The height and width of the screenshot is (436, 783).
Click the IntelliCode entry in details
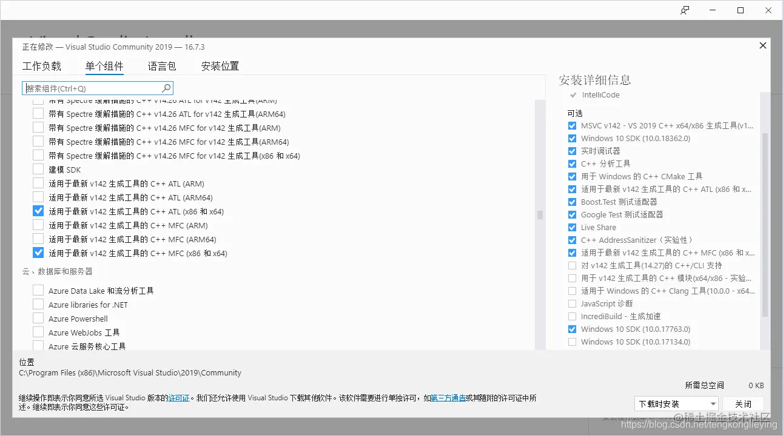click(600, 95)
